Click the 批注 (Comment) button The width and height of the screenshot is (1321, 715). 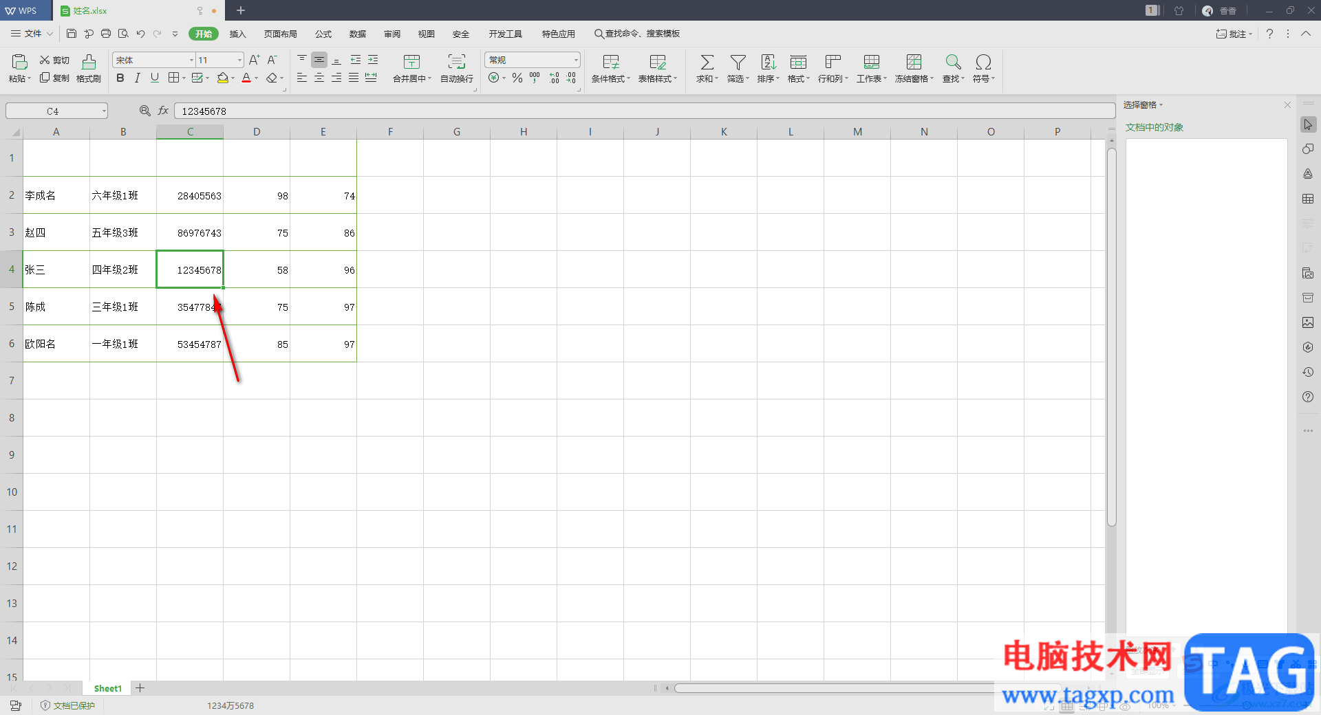1234,34
